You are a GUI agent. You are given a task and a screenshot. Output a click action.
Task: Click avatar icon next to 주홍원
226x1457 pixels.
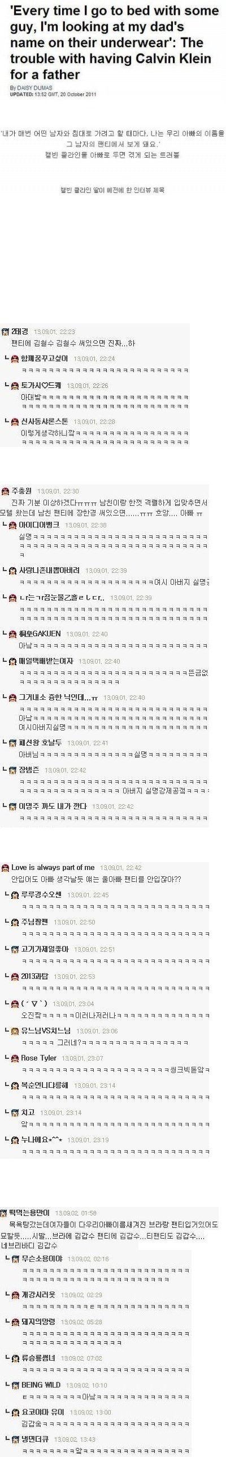click(x=6, y=491)
